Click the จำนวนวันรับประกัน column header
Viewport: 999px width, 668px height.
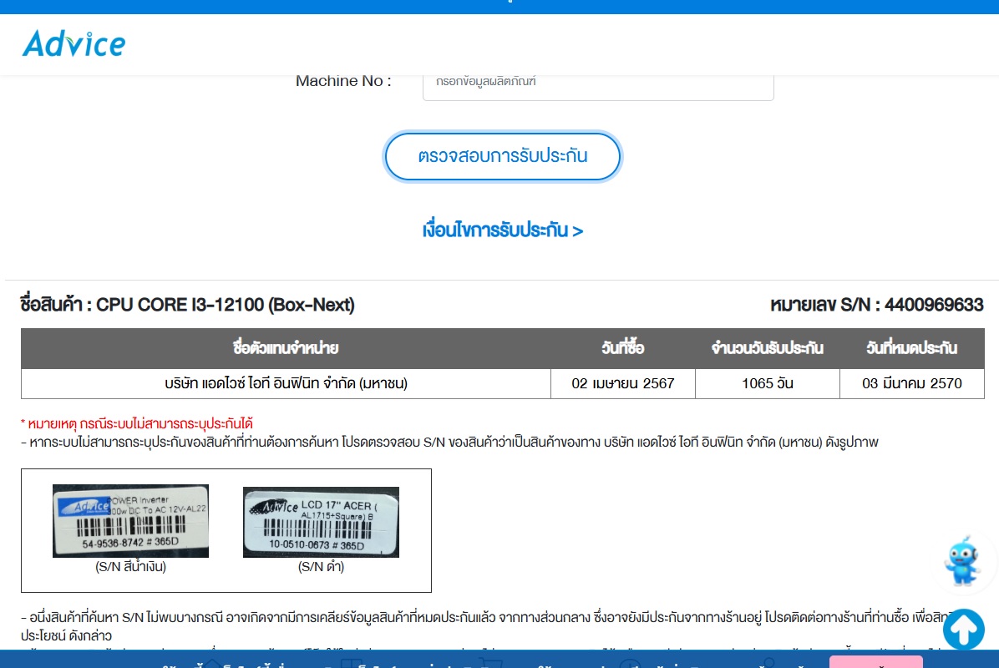tap(767, 348)
